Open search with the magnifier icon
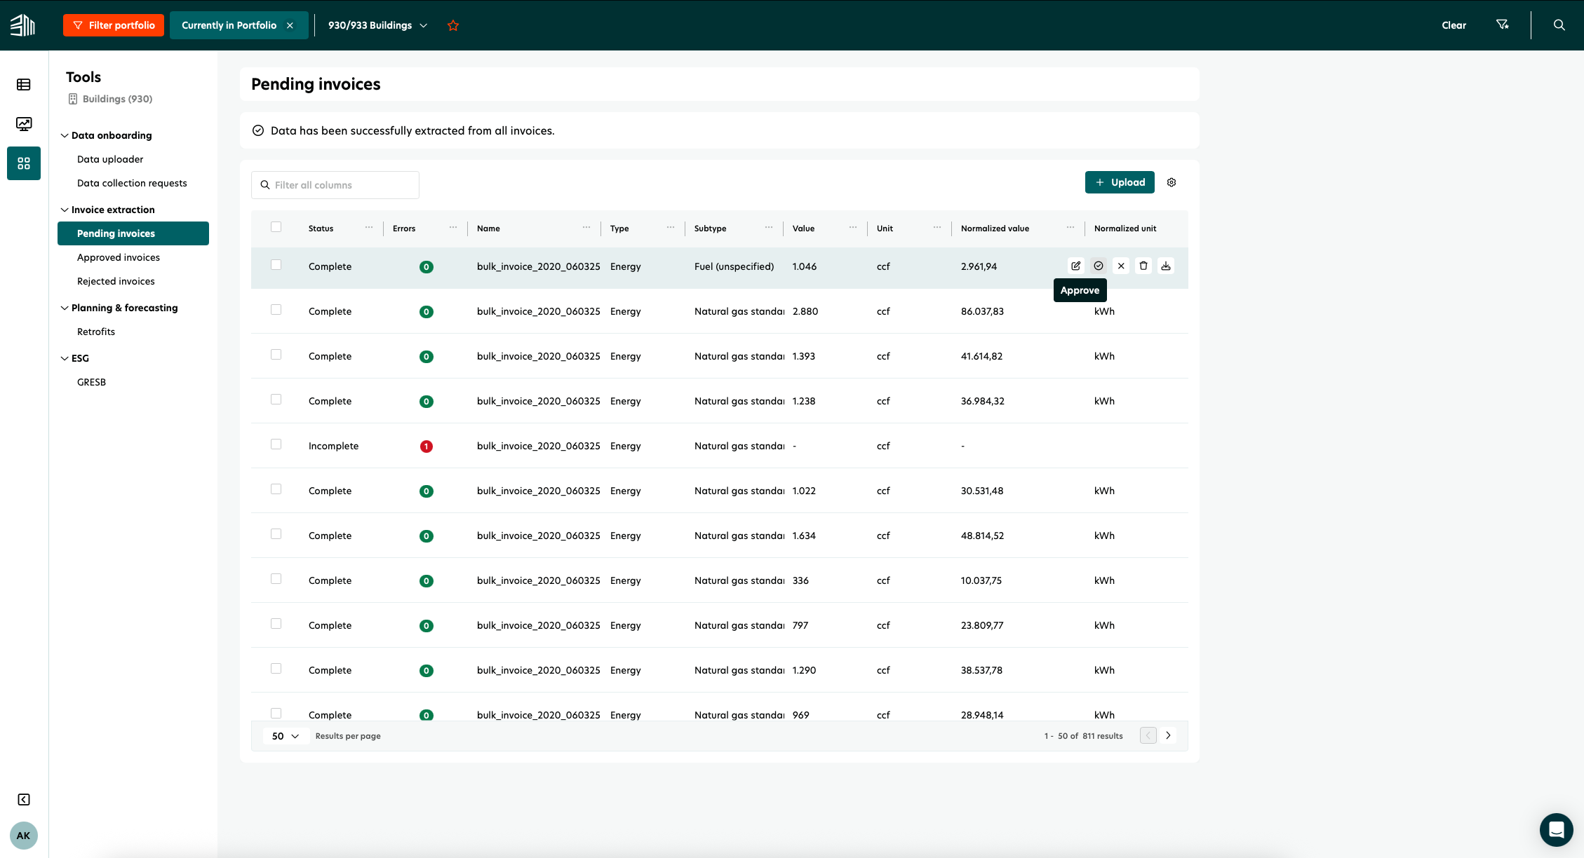Viewport: 1584px width, 858px height. (1559, 25)
